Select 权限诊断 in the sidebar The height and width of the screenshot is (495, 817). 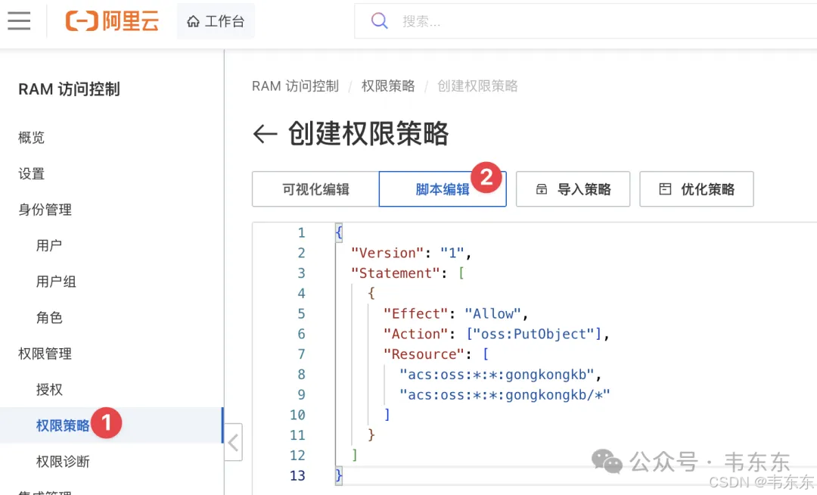click(x=63, y=461)
